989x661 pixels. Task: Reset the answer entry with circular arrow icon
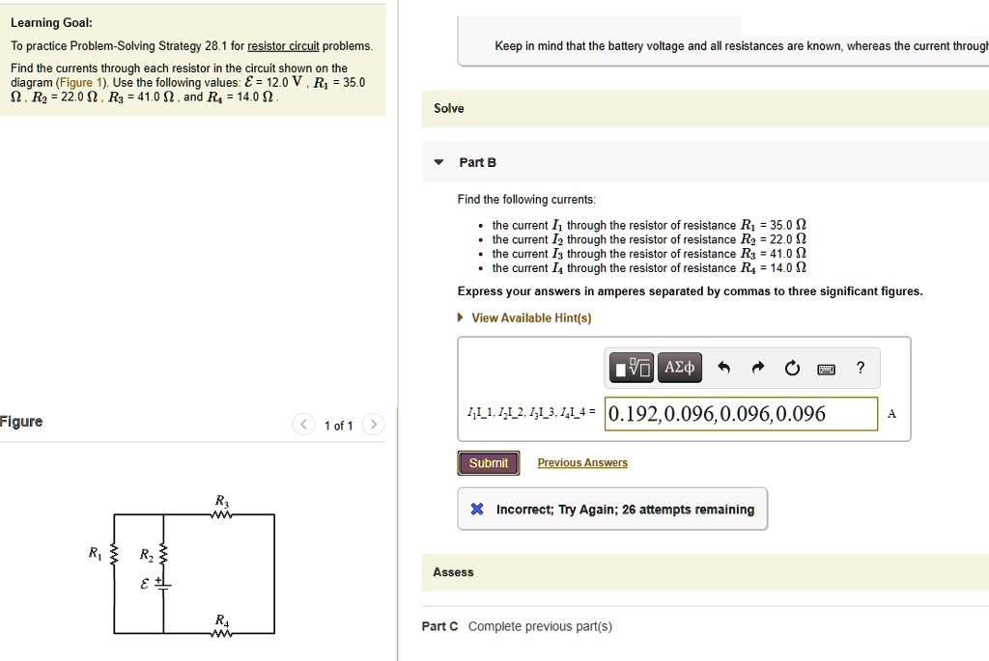coord(792,367)
